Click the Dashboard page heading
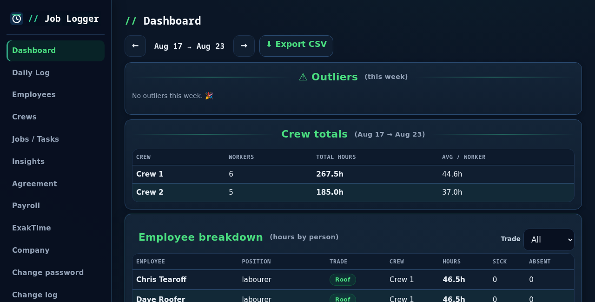 pyautogui.click(x=172, y=21)
